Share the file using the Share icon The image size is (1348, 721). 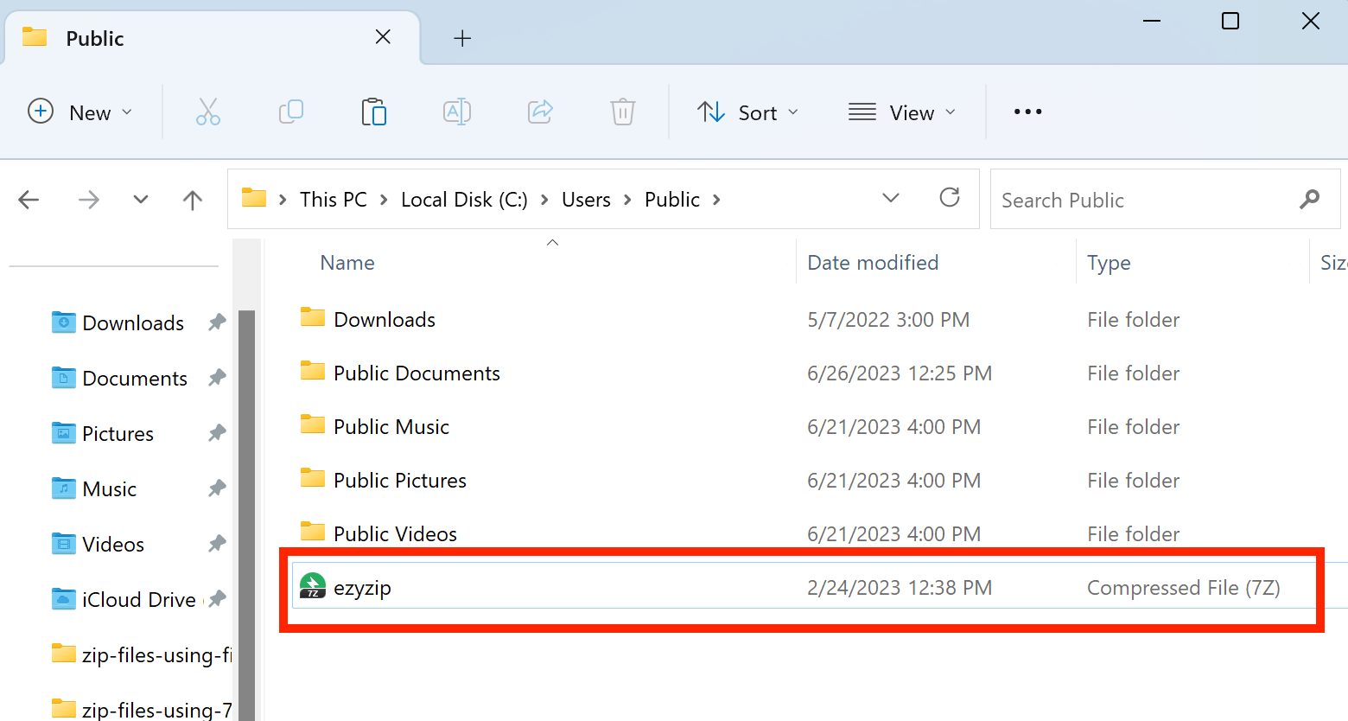539,112
